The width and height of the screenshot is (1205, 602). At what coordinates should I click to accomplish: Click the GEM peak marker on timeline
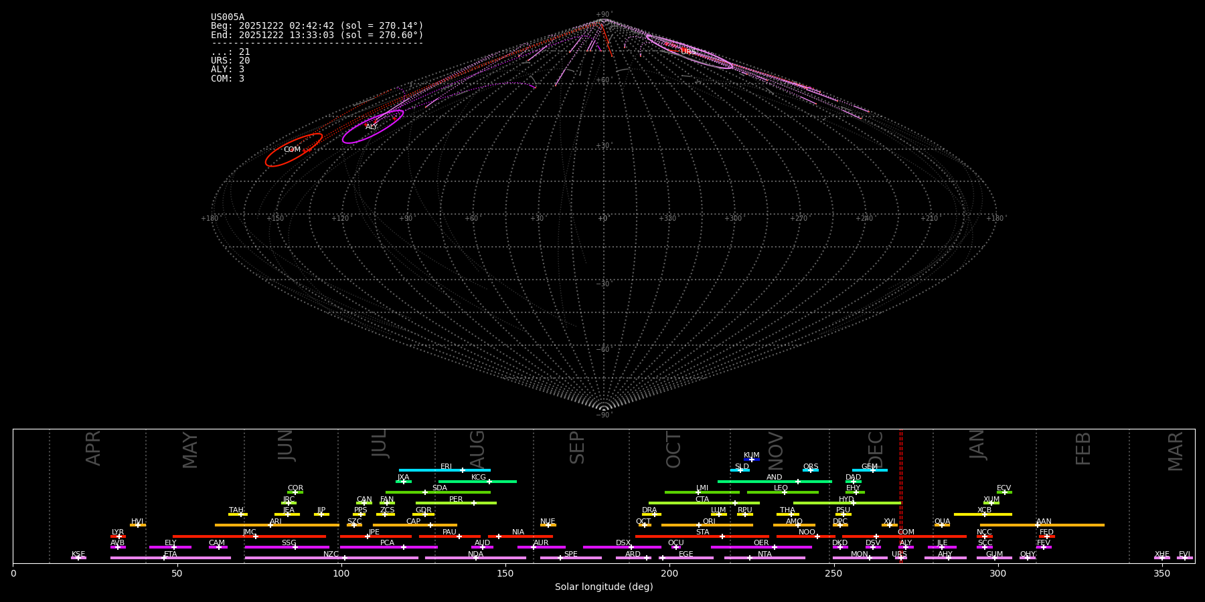point(872,470)
